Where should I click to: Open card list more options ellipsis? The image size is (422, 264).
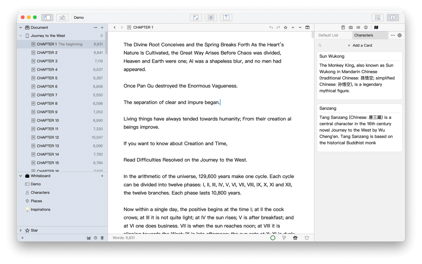point(393,35)
